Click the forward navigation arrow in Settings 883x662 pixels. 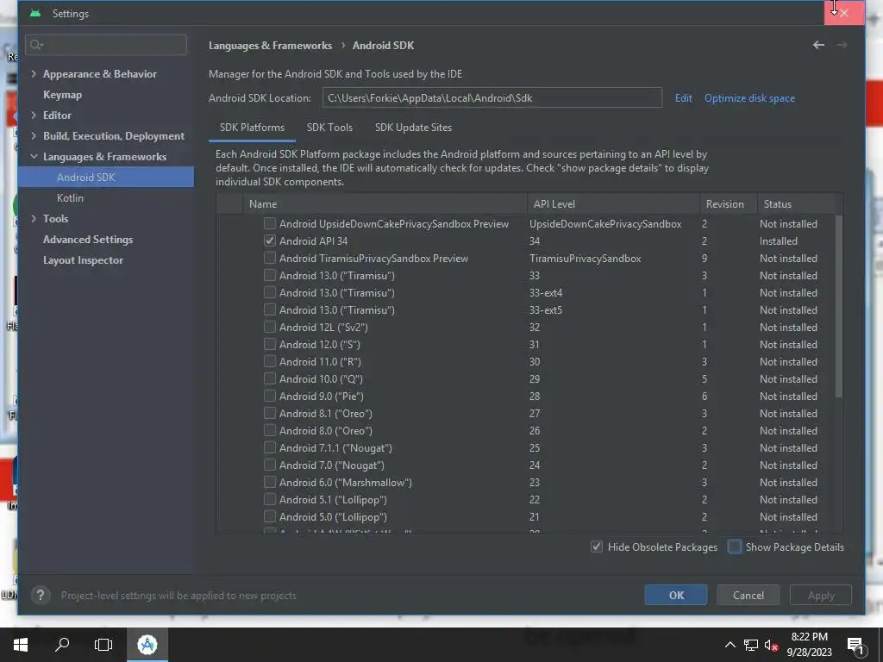click(x=842, y=45)
